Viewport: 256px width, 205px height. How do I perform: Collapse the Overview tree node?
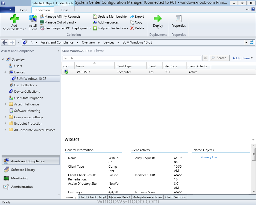coord(3,59)
